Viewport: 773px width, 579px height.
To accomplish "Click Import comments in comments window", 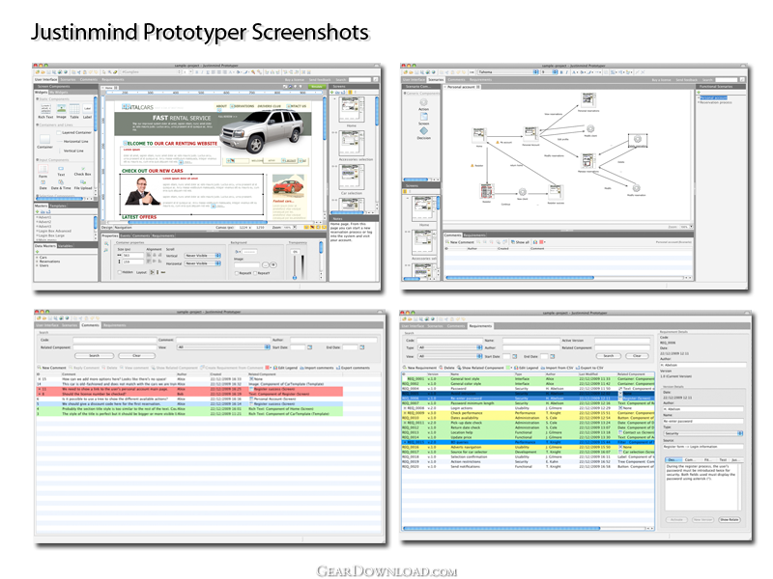I will pyautogui.click(x=317, y=368).
